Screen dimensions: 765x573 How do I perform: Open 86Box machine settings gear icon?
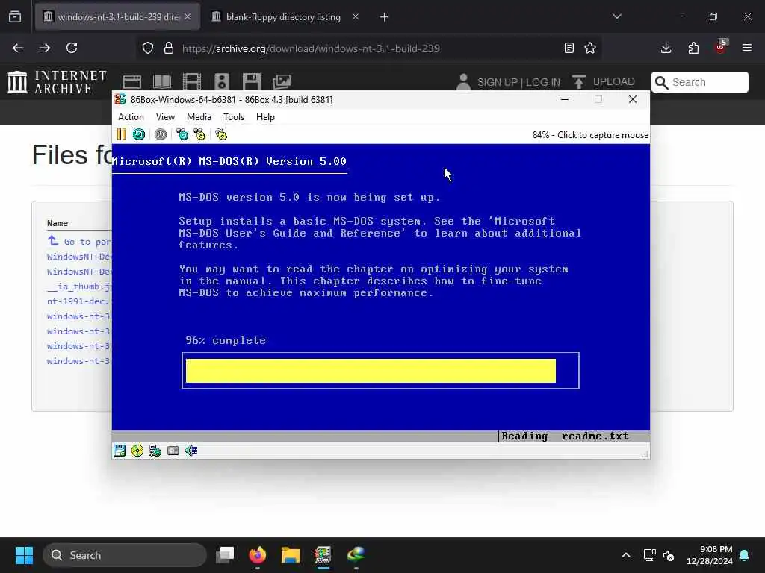pyautogui.click(x=221, y=134)
